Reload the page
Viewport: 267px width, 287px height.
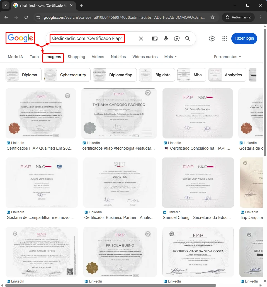pos(26,17)
